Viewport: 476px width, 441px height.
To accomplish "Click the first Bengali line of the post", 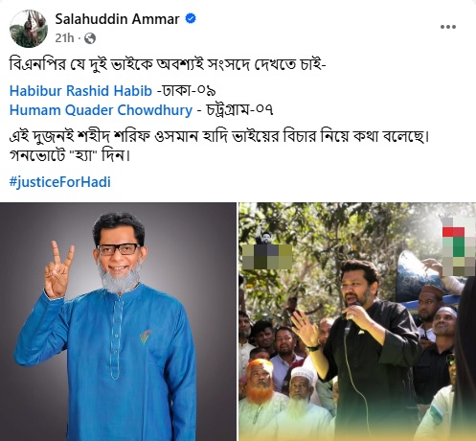I will (x=167, y=64).
